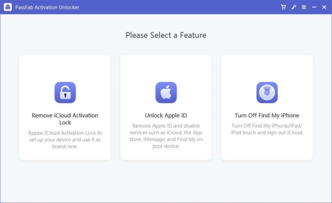Choose Turn Off Find My iPhone title

[x=267, y=116]
